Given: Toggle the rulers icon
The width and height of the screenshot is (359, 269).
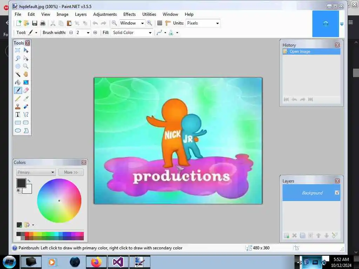Looking at the screenshot, I should [x=168, y=23].
